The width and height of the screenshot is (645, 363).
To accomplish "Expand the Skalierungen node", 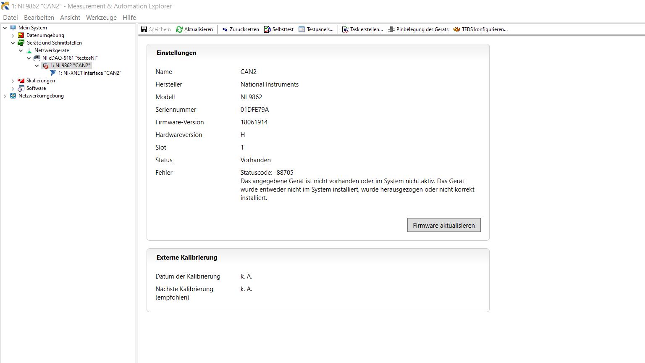I will click(13, 81).
